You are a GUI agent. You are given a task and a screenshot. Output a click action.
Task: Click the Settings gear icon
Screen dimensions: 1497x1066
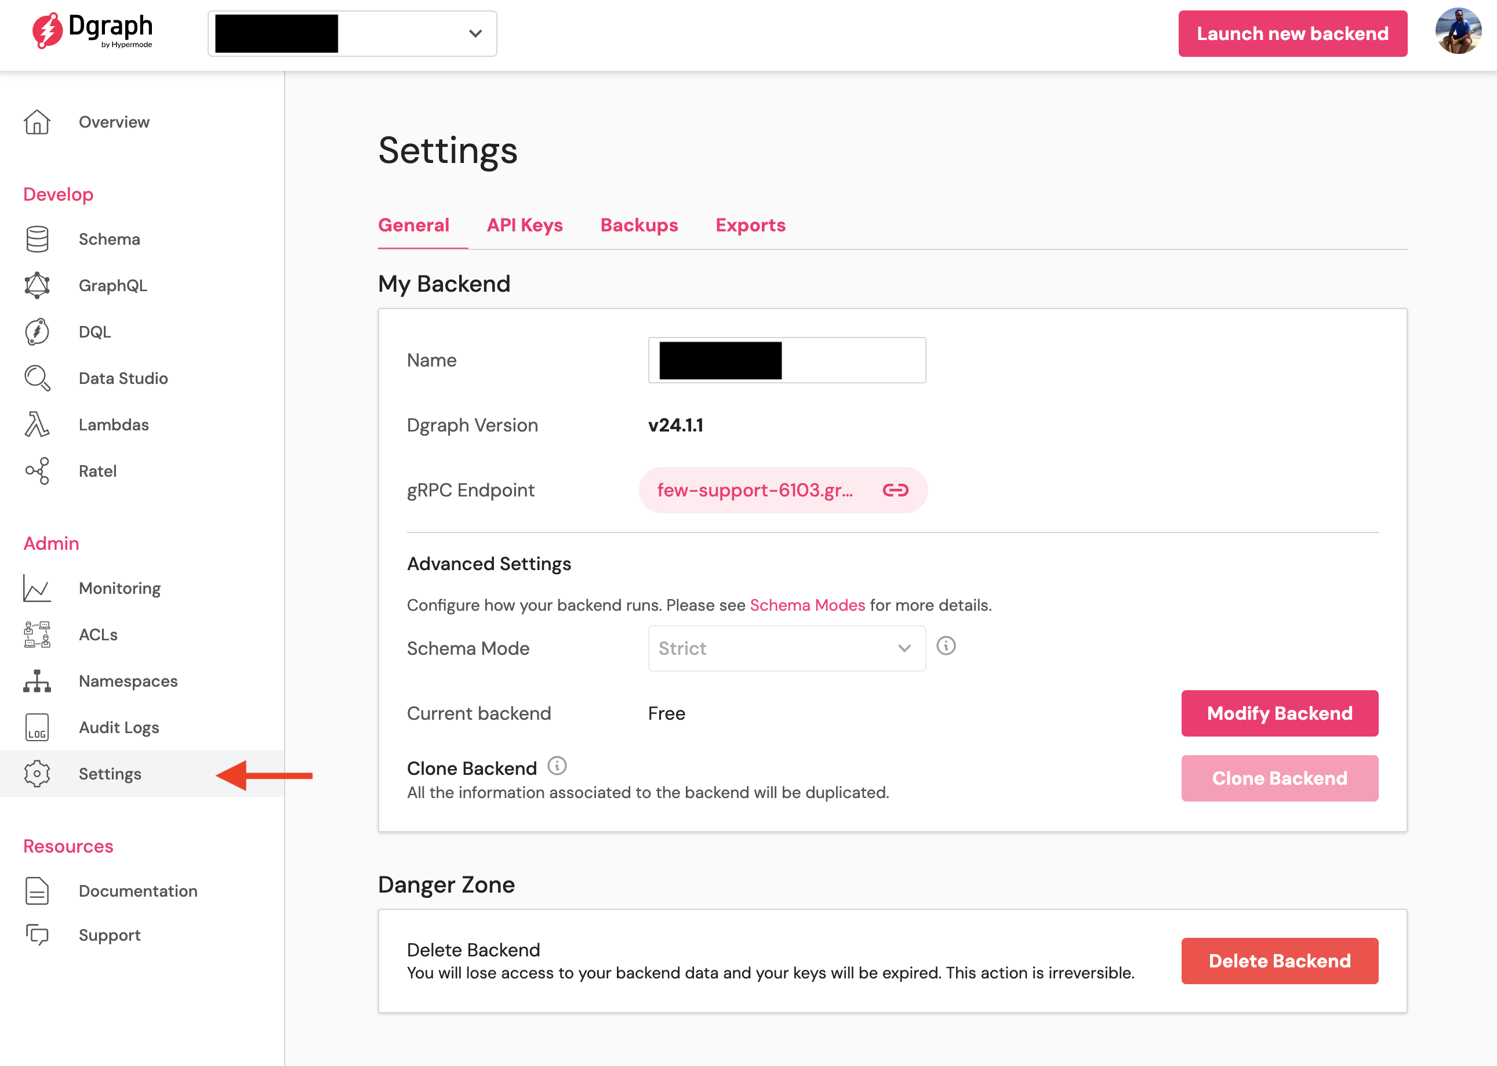click(37, 774)
